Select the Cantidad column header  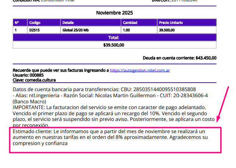[x=130, y=23]
